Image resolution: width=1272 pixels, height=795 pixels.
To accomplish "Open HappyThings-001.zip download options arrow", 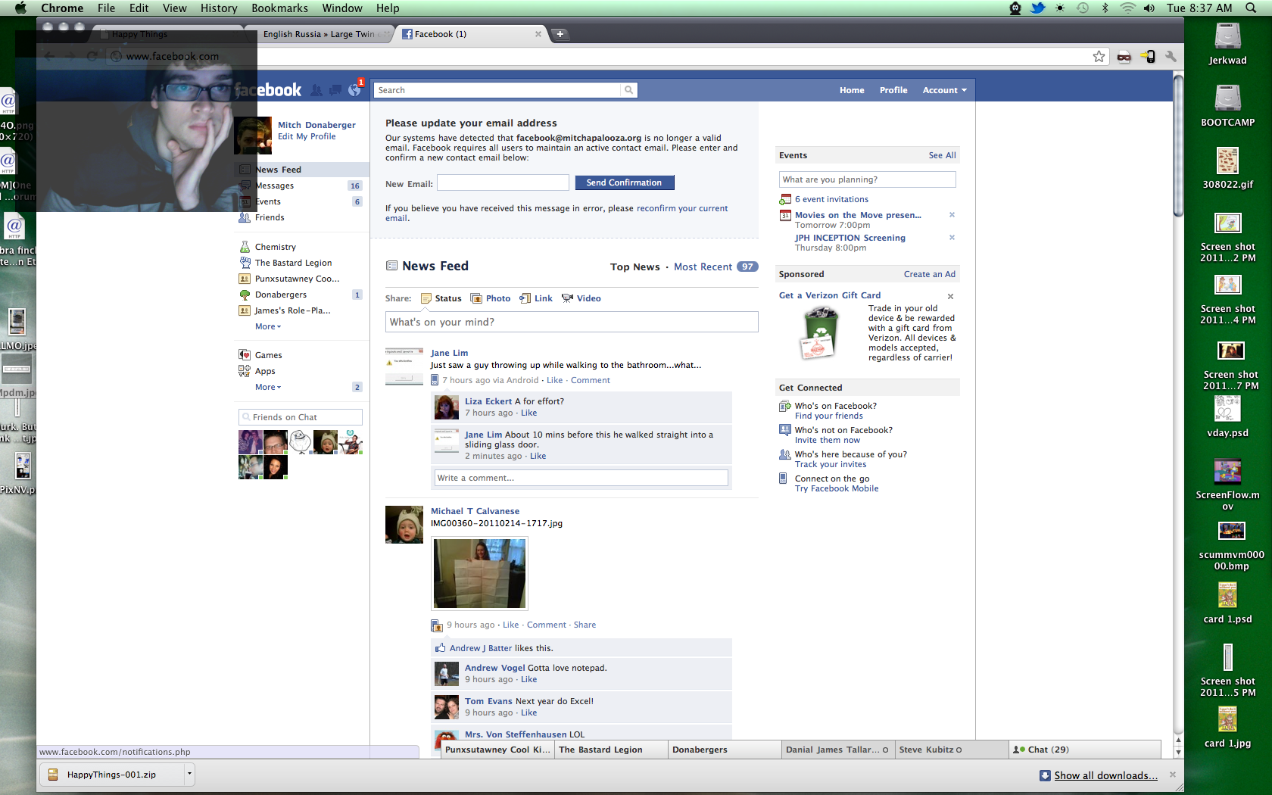I will click(x=189, y=774).
